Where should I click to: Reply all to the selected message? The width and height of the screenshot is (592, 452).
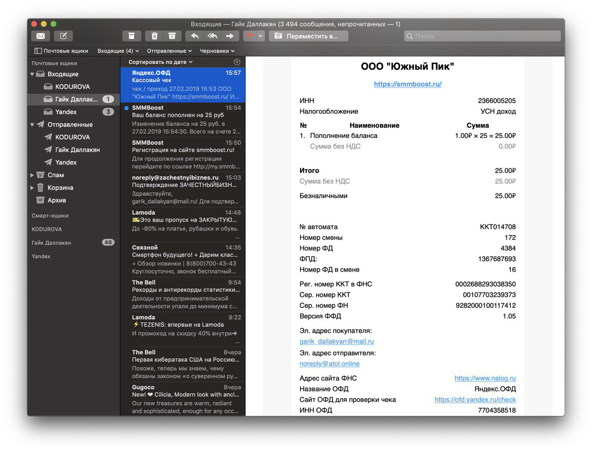pyautogui.click(x=212, y=36)
